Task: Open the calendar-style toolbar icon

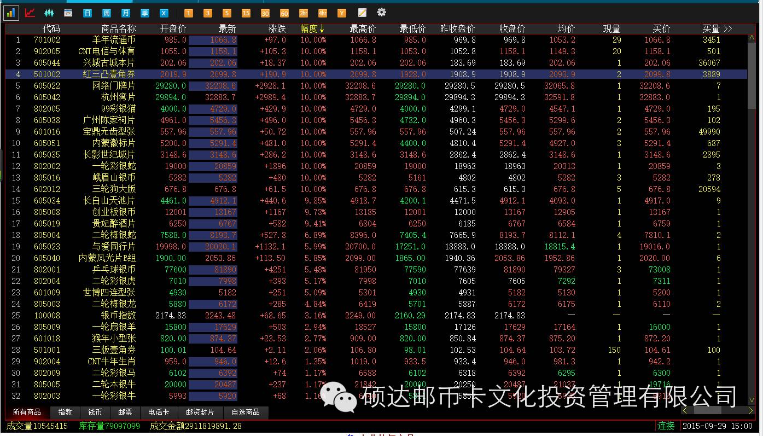Action: (68, 13)
